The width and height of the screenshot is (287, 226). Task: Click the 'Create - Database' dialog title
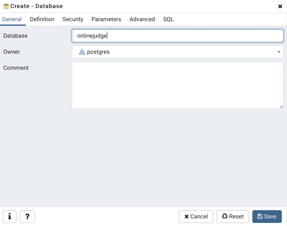[x=37, y=6]
